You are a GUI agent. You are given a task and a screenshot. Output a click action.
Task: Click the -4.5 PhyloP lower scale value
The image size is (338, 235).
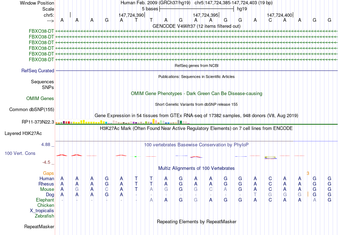(46, 162)
